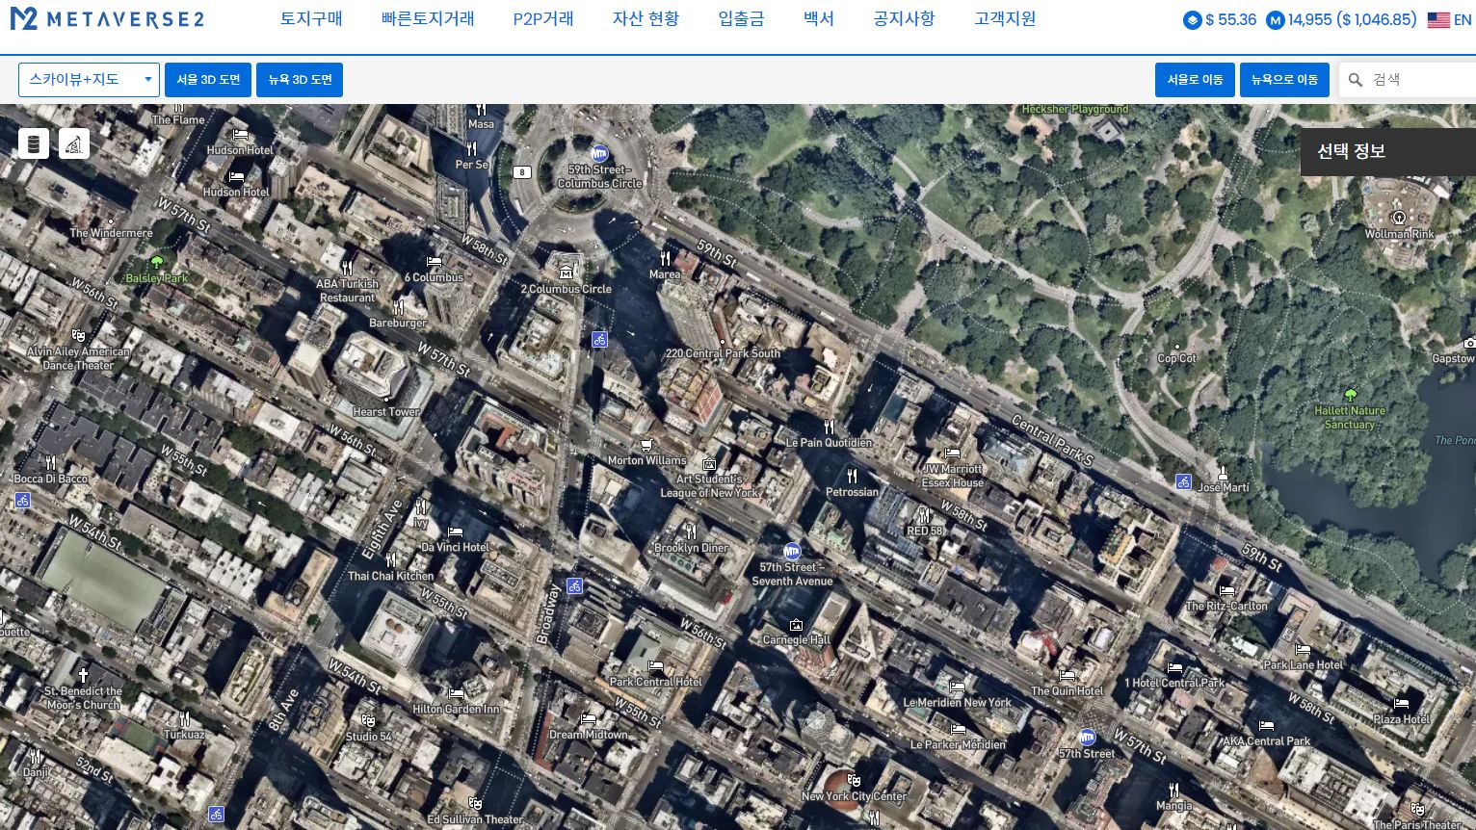1476x830 pixels.
Task: Click the 2 Columbus Circle museum icon
Action: (x=566, y=273)
